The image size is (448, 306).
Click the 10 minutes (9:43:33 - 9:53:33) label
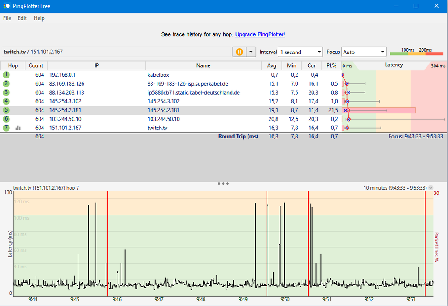(395, 188)
